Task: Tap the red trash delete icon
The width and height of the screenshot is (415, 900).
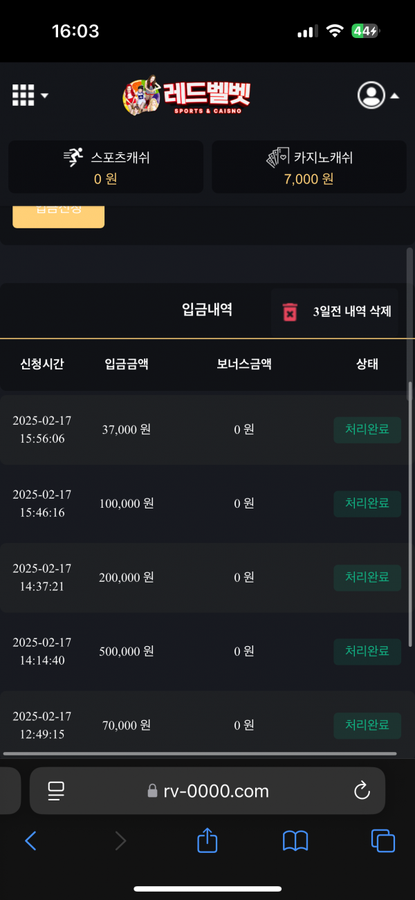Action: (290, 312)
